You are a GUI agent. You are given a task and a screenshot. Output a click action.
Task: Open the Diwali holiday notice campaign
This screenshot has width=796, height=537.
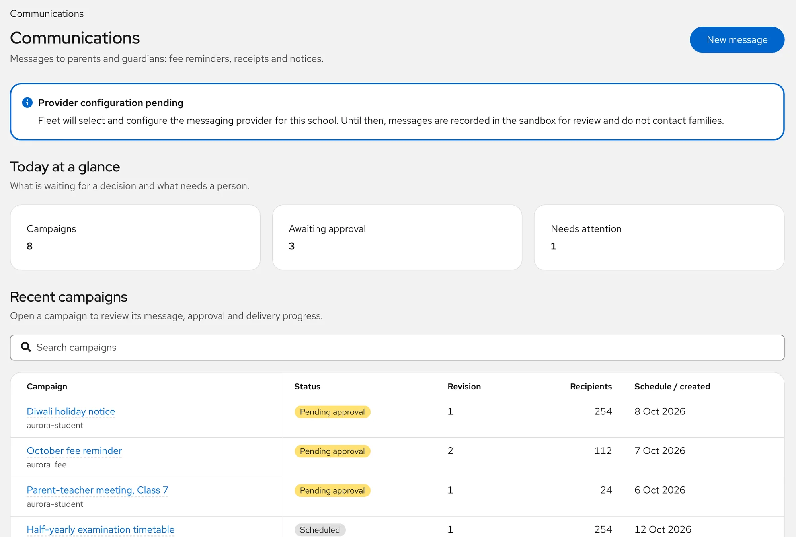pos(71,411)
